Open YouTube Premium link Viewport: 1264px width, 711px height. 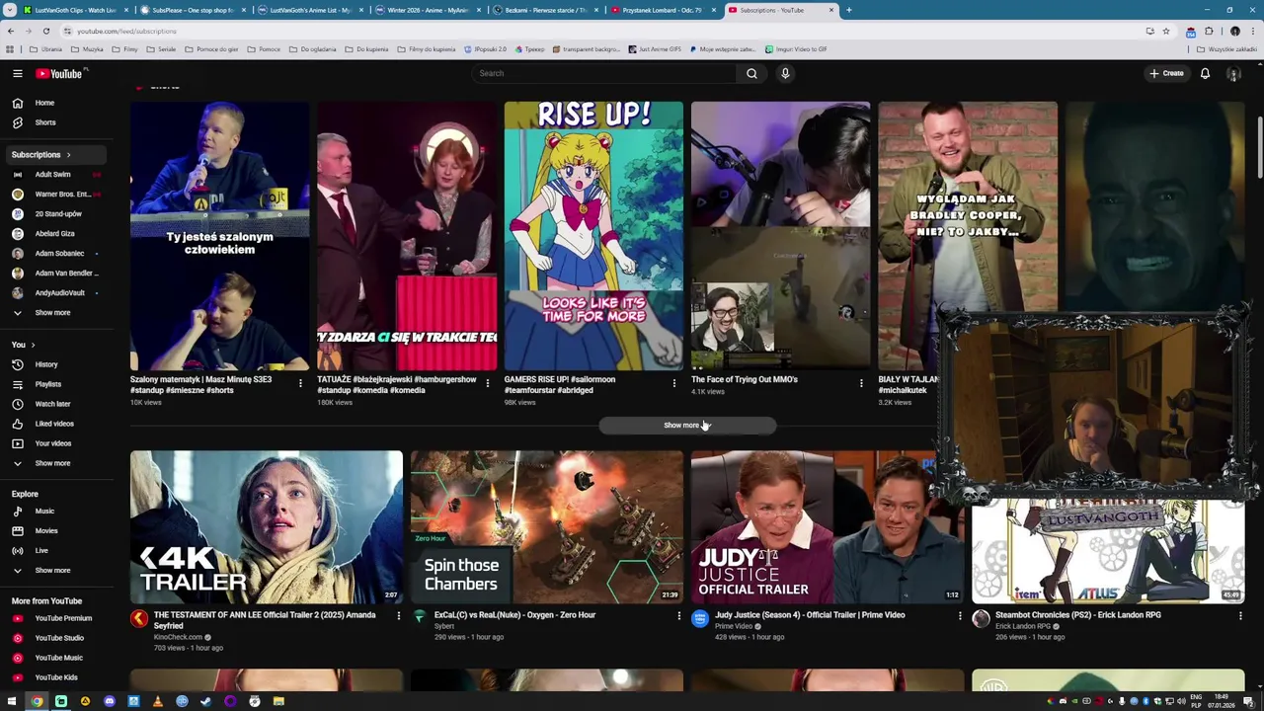[x=54, y=618]
